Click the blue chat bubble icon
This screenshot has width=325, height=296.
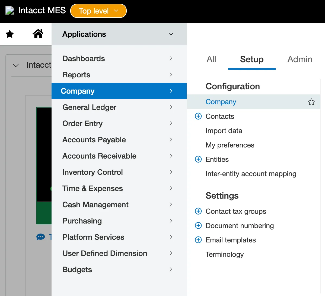(40, 237)
